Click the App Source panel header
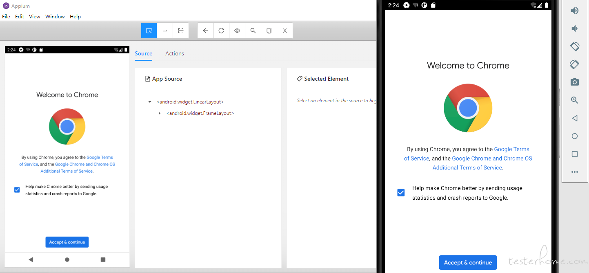This screenshot has width=589, height=273. click(x=164, y=79)
